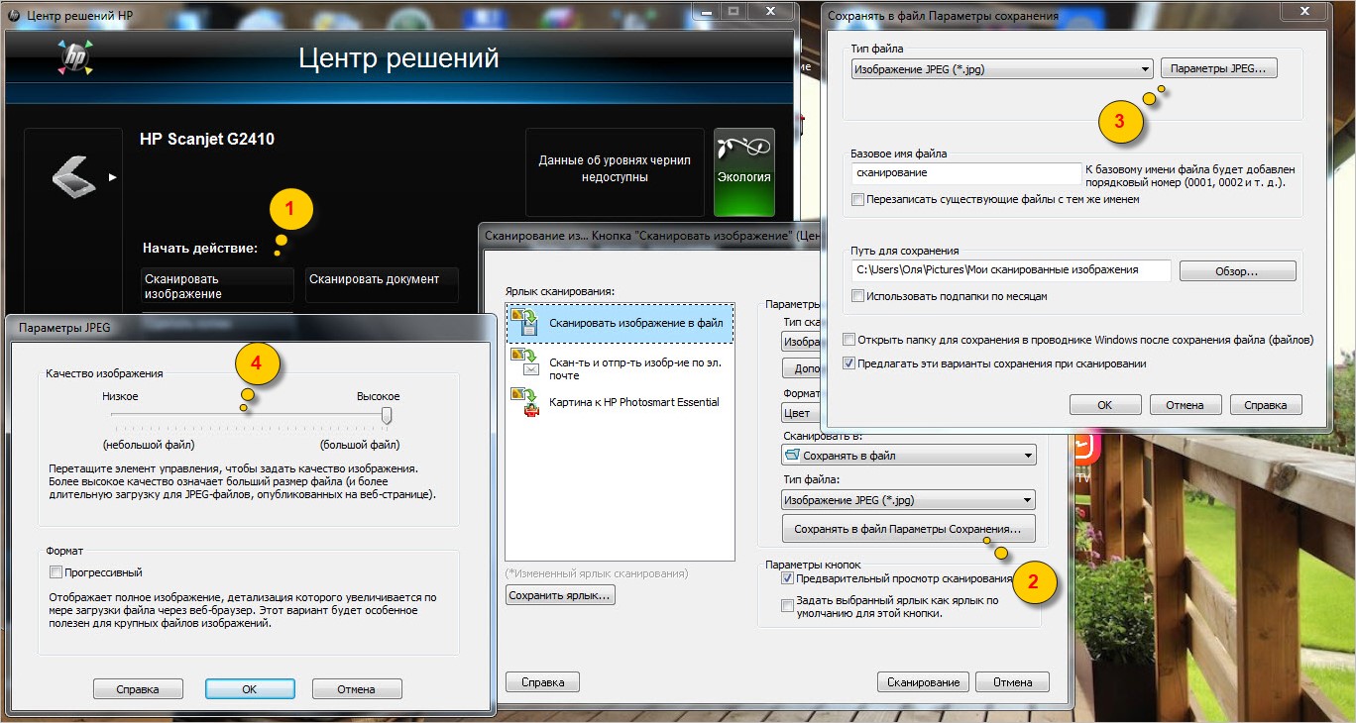1356x723 pixels.
Task: Open Справка in the scan dialog
Action: [542, 682]
